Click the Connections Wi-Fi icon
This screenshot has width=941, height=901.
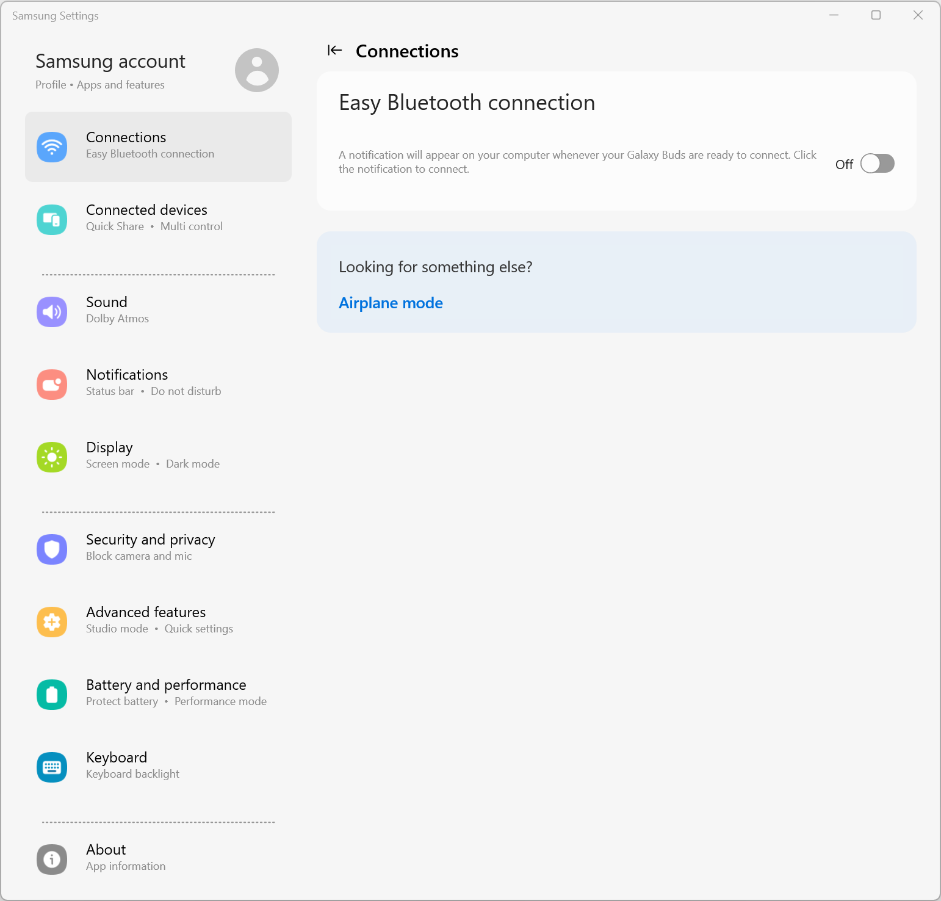click(x=52, y=147)
